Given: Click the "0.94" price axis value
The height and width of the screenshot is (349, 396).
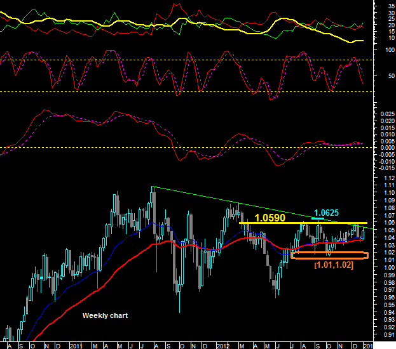Looking at the screenshot, I should click(x=389, y=312).
